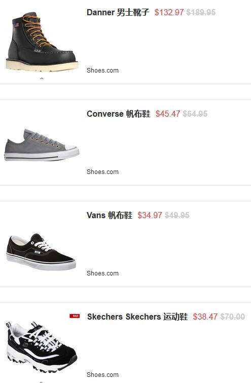Image resolution: width=251 pixels, height=383 pixels.
Task: Visit Shoes.com under the Danner listing
Action: point(102,71)
